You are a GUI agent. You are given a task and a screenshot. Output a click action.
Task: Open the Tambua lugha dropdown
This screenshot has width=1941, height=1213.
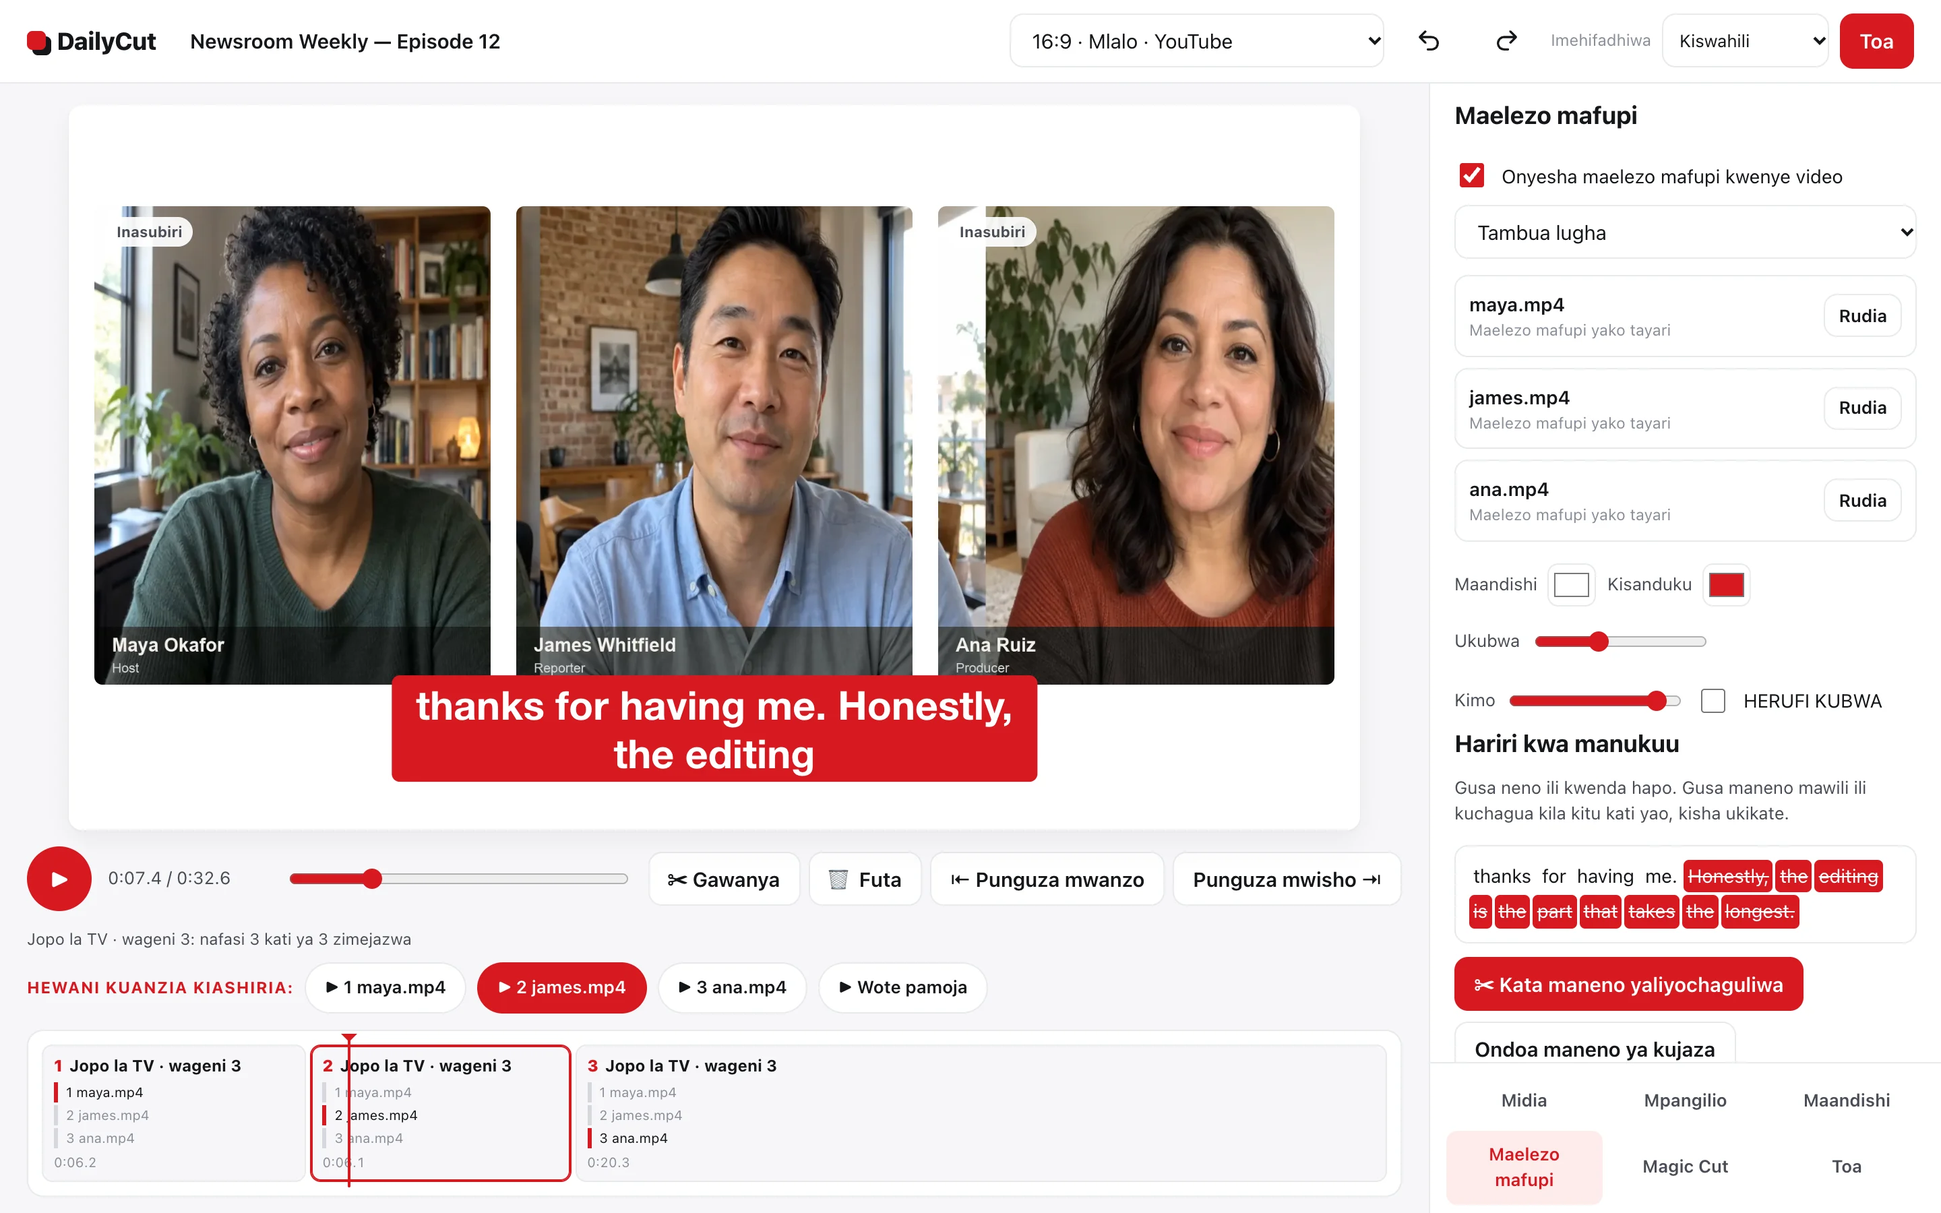[1685, 232]
